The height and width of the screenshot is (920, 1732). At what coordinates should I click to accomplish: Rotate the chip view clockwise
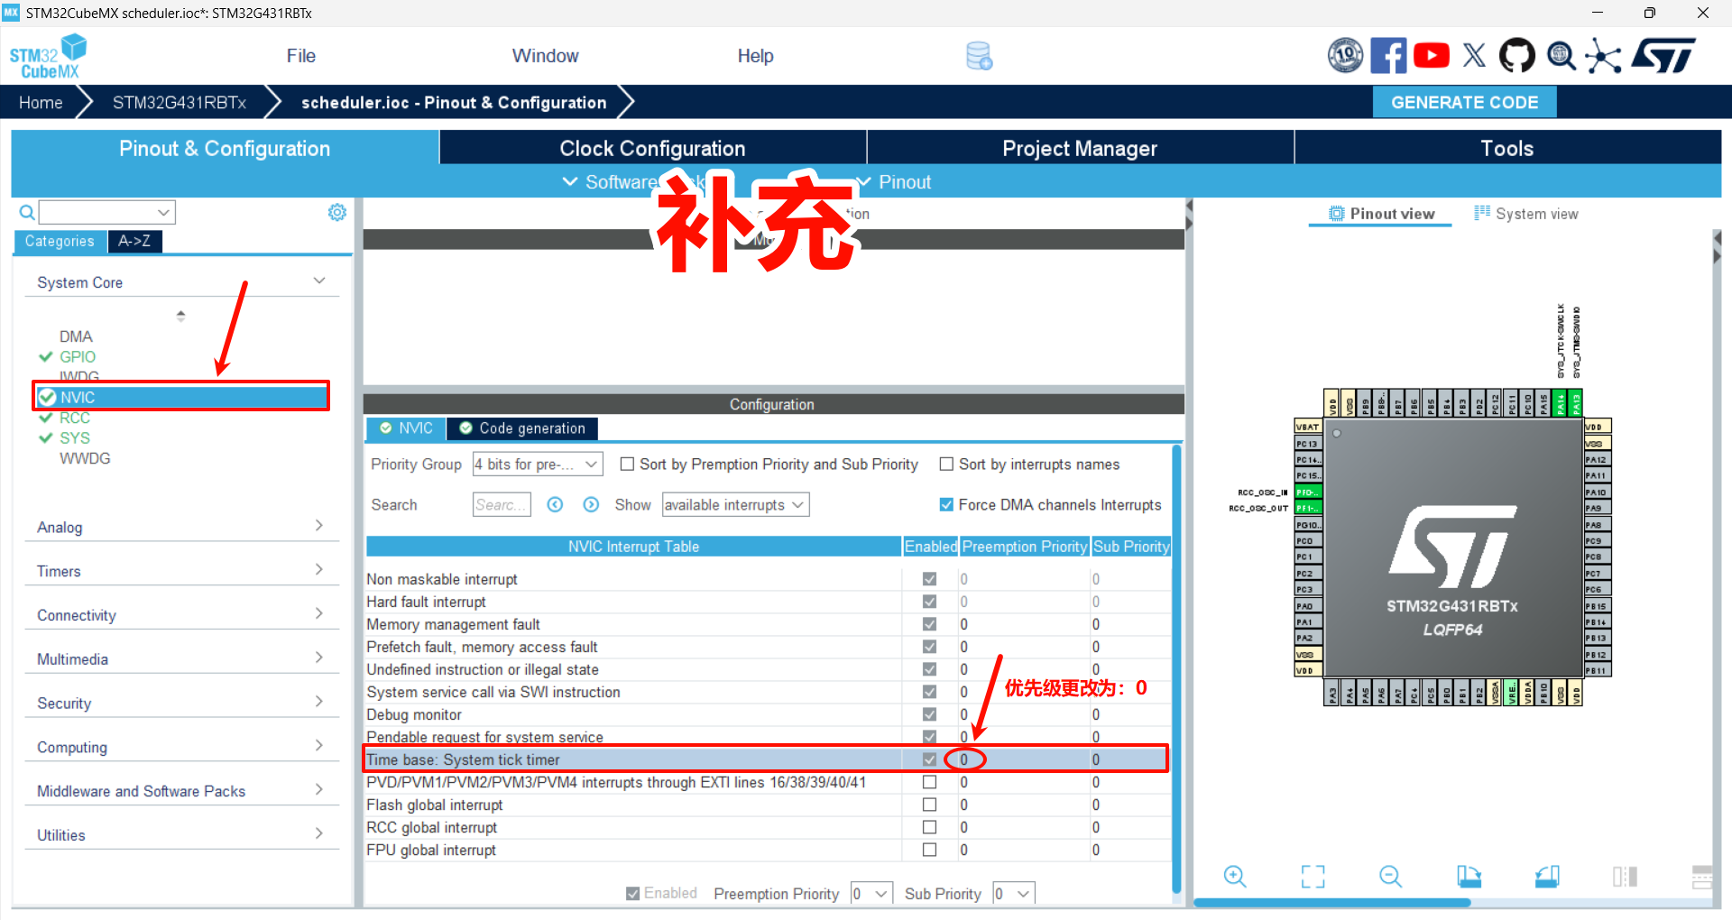(x=1469, y=876)
